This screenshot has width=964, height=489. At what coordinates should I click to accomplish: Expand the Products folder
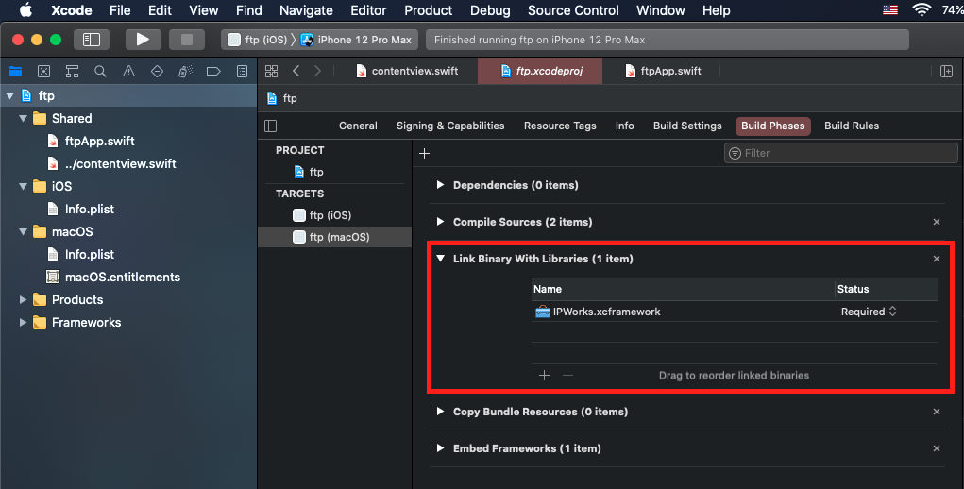click(x=23, y=300)
